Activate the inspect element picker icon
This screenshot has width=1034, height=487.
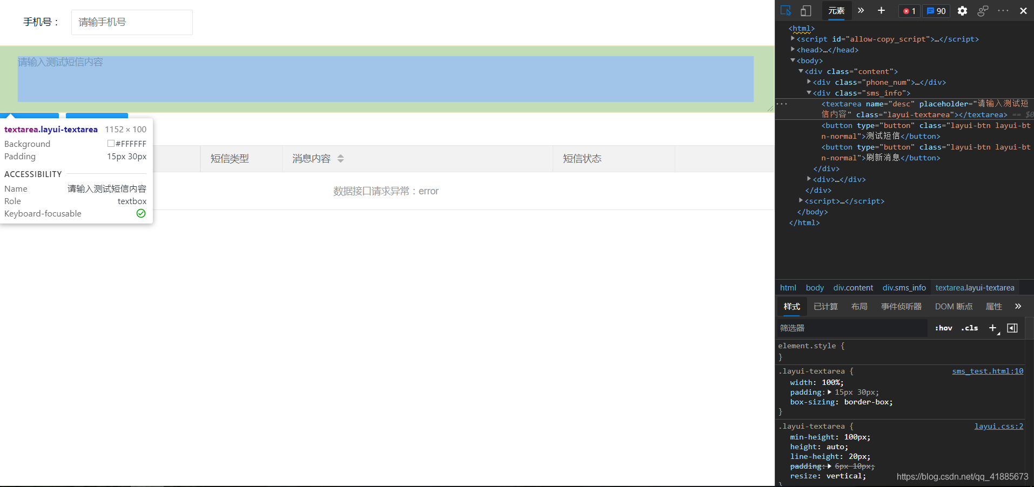pyautogui.click(x=786, y=11)
